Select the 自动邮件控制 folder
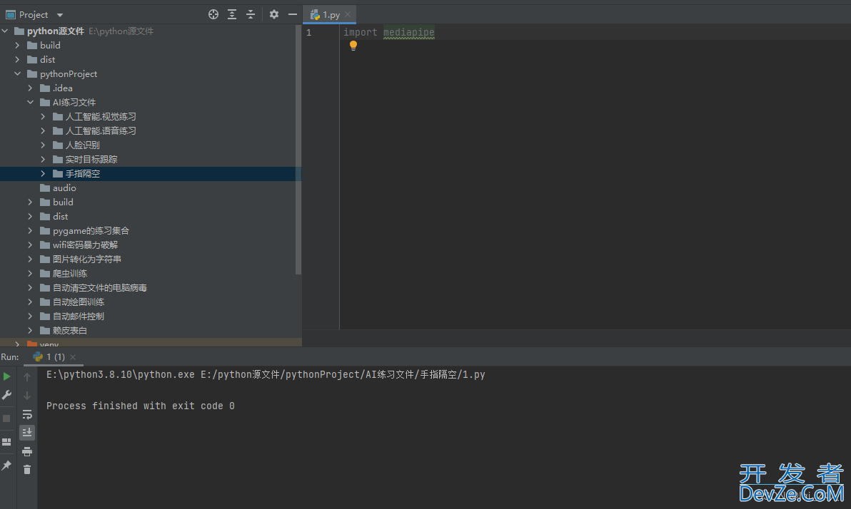 (x=79, y=317)
